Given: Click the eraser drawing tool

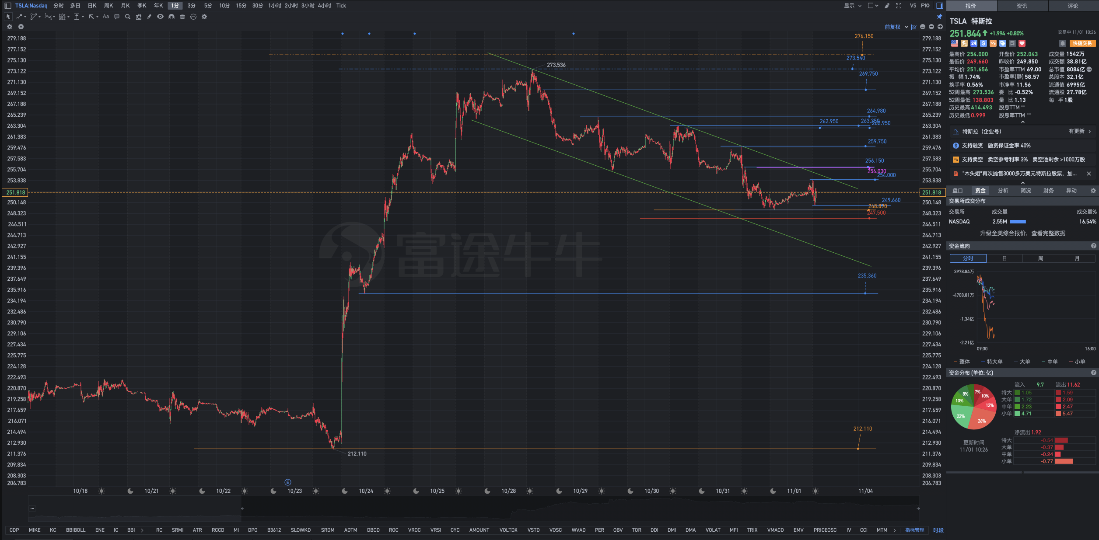Looking at the screenshot, I should [x=150, y=17].
